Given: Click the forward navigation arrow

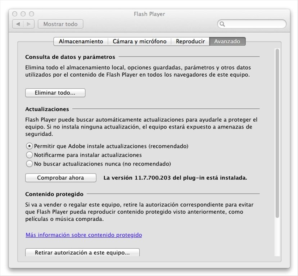Looking at the screenshot, I should pos(29,24).
